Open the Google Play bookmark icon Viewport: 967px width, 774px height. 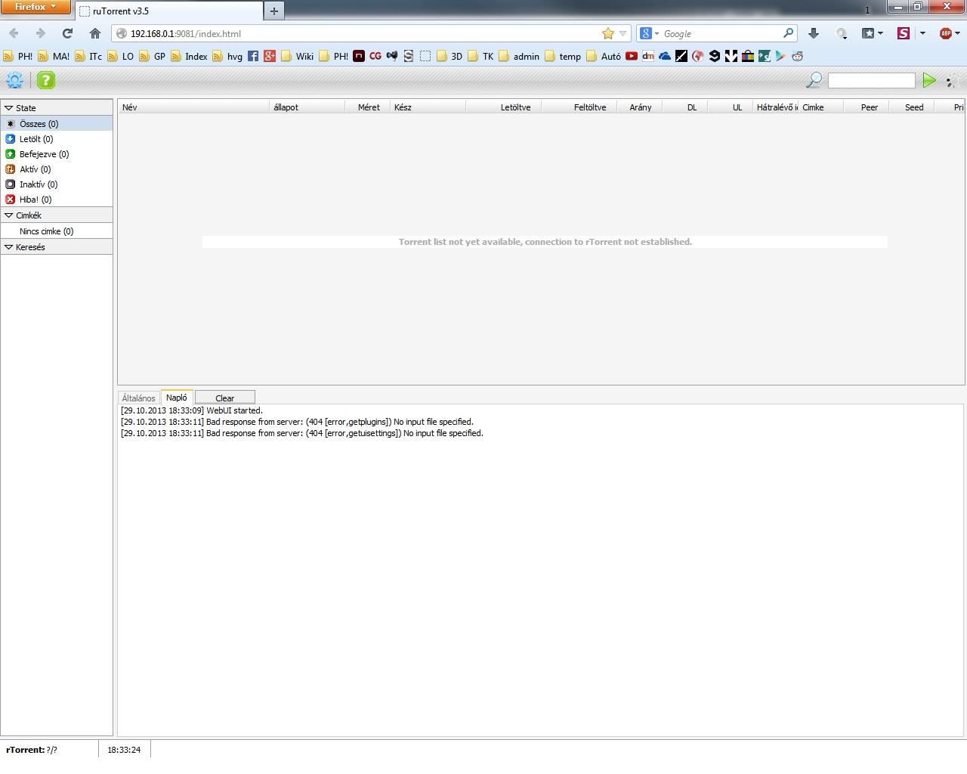tap(781, 56)
